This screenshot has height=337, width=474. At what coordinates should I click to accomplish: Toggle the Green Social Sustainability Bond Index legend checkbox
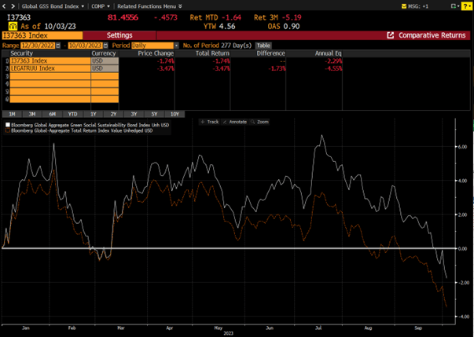pyautogui.click(x=9, y=125)
